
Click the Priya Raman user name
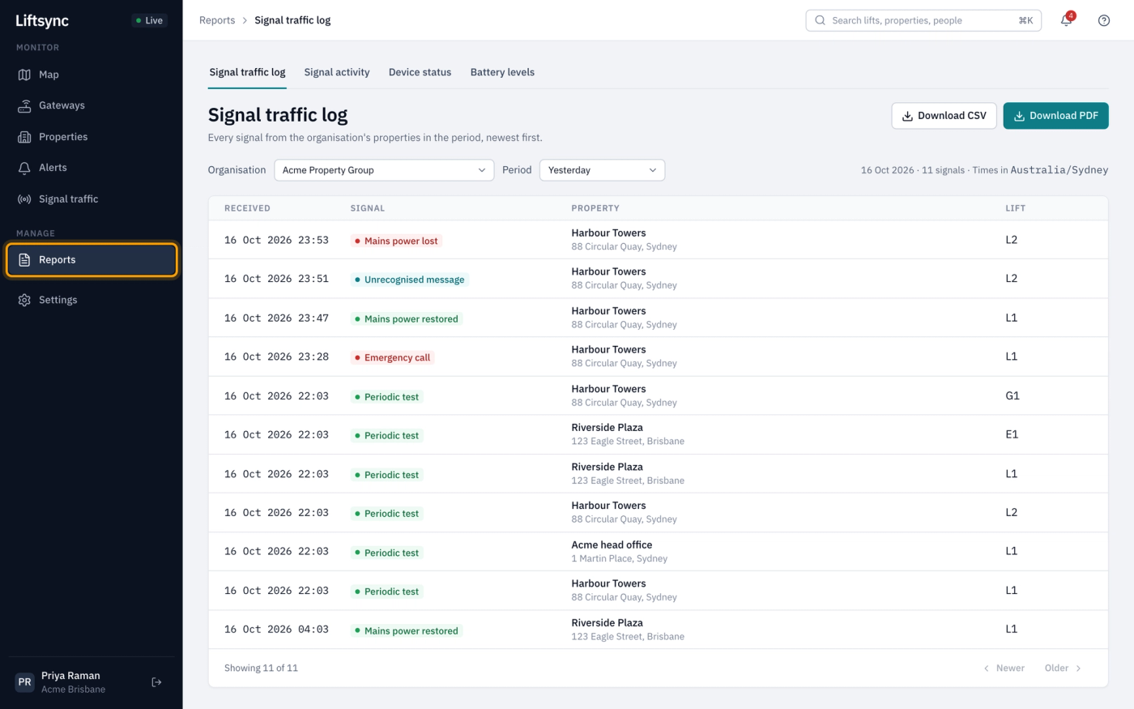tap(70, 676)
